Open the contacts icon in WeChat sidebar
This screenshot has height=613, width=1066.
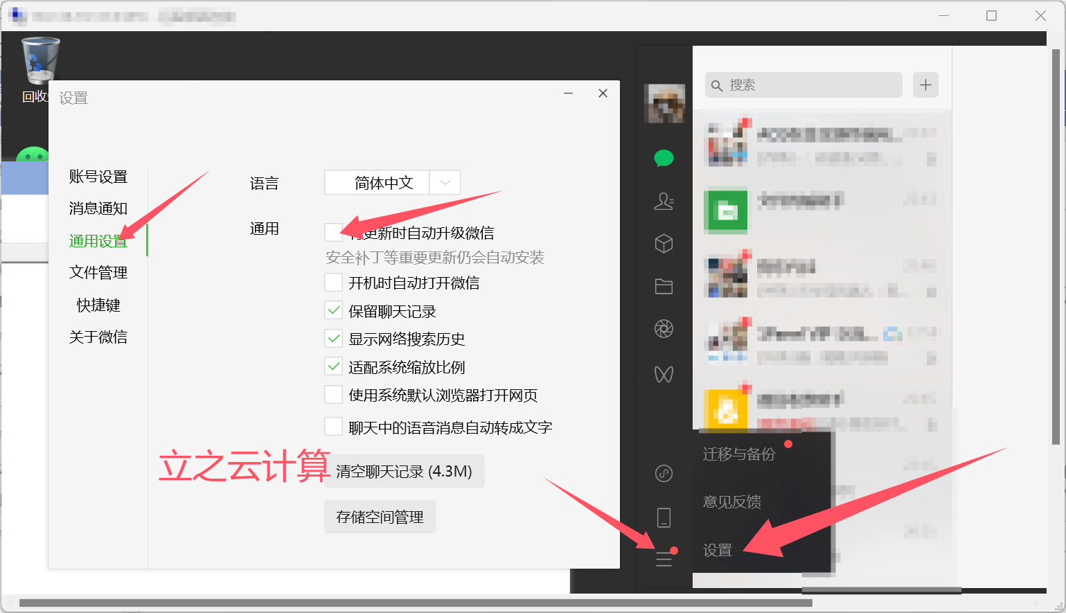(664, 201)
